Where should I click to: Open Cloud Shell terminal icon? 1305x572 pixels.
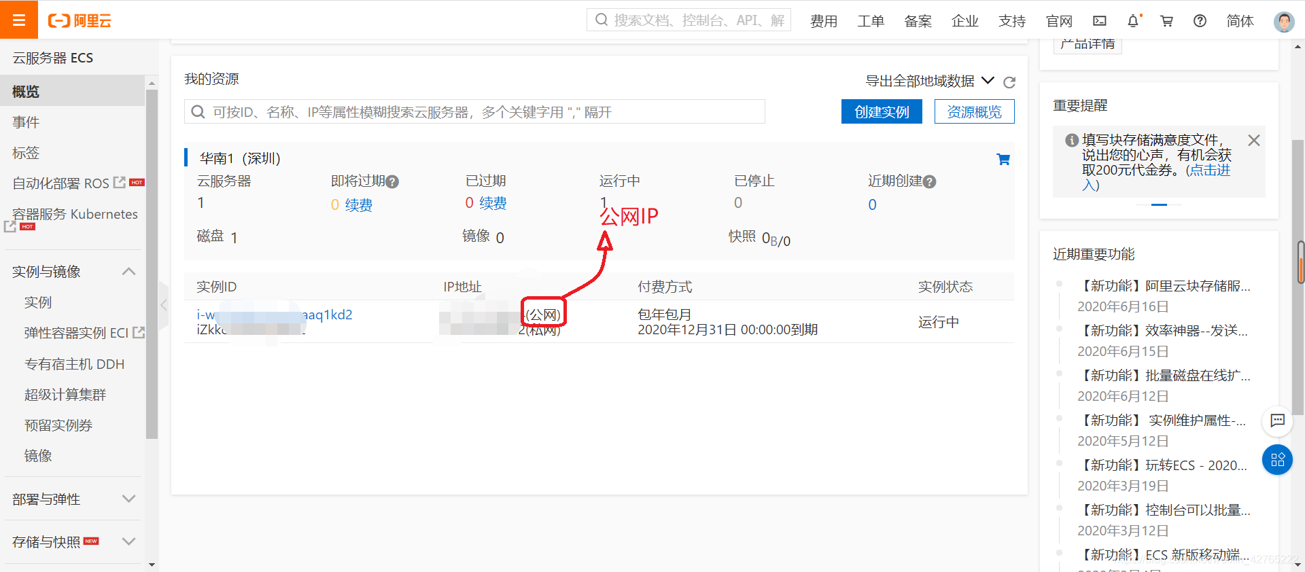click(x=1100, y=21)
